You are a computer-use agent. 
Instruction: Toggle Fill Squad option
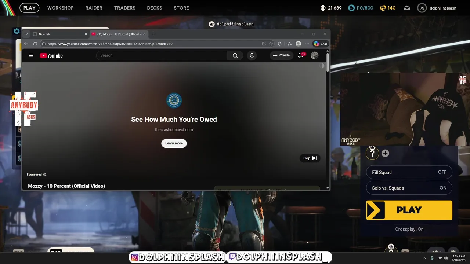tap(409, 172)
